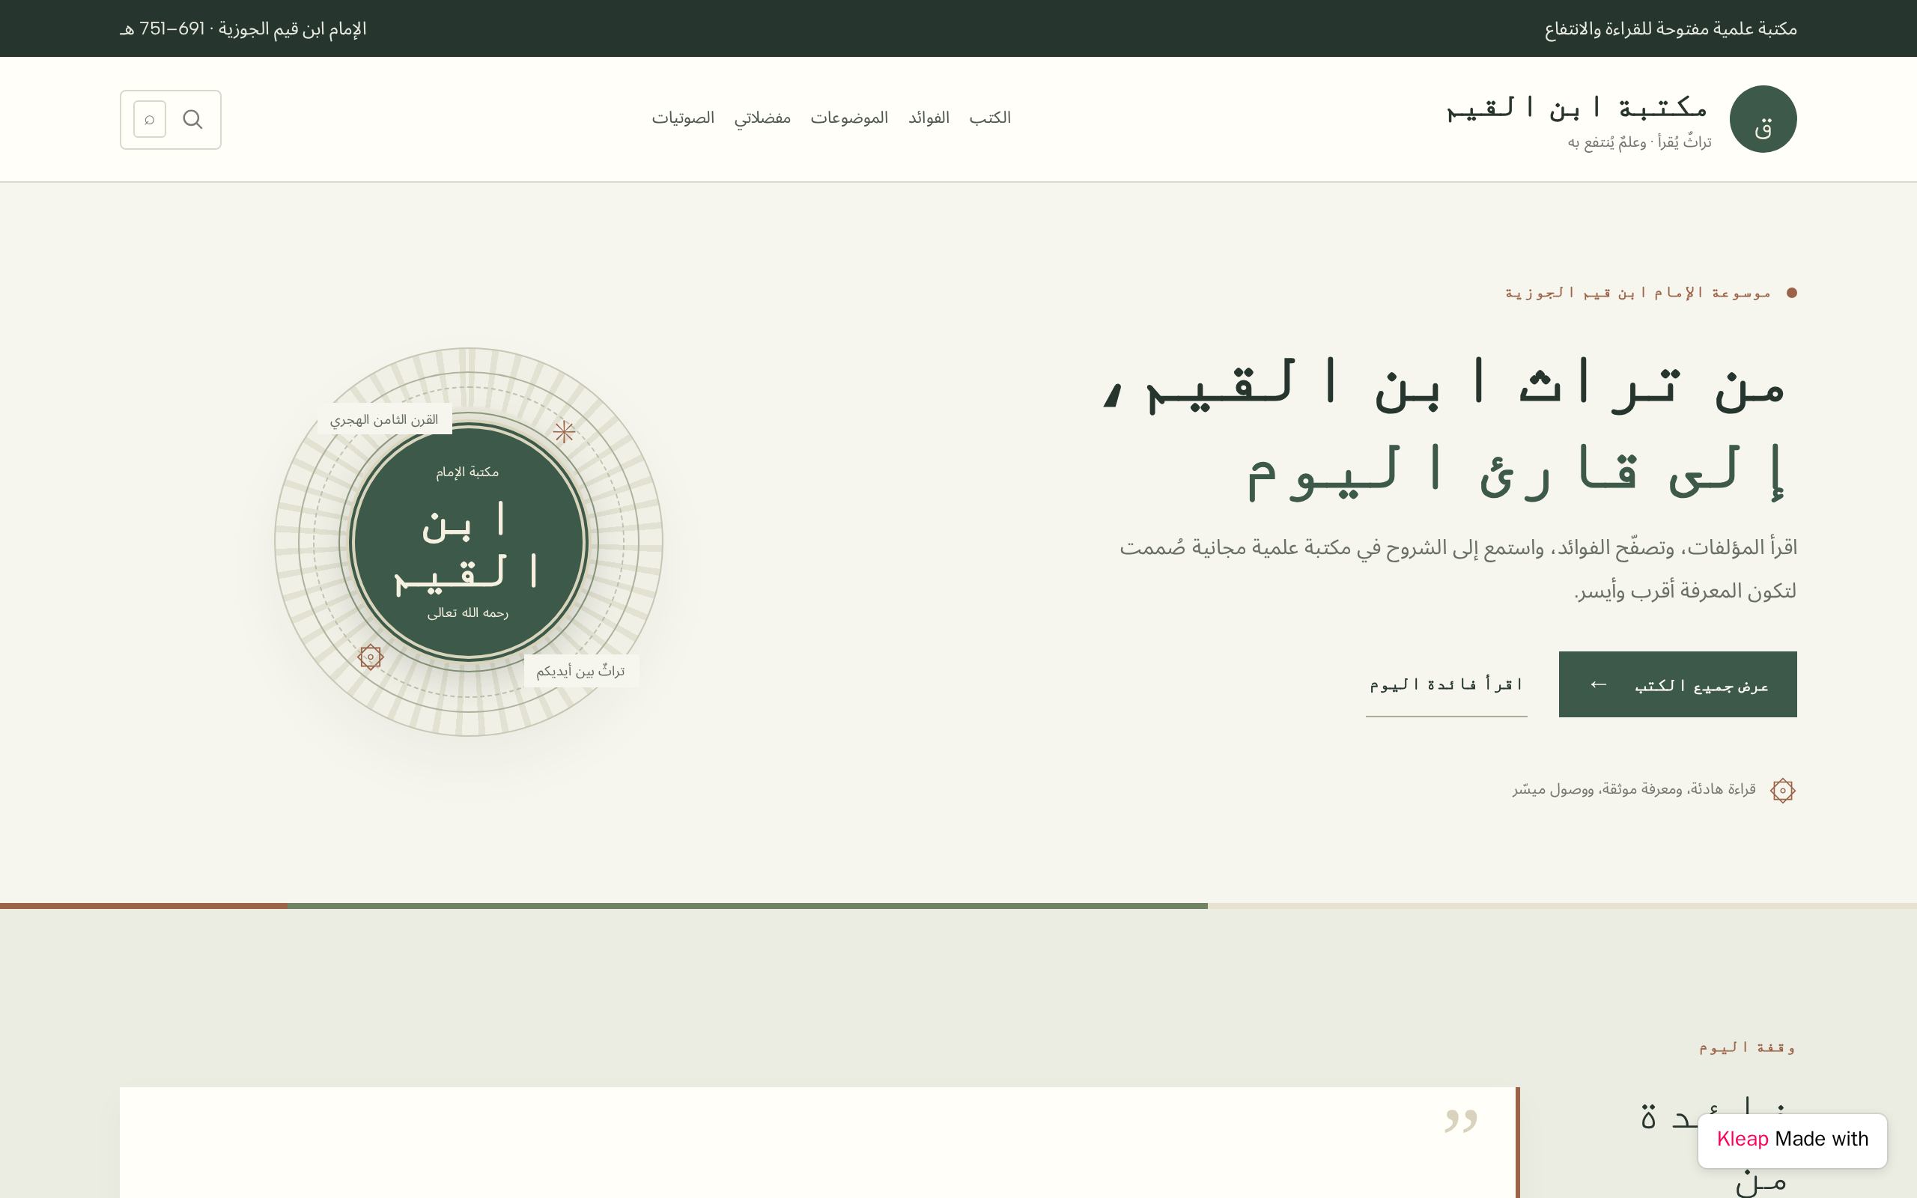
Task: Click the Made with Kleap badge
Action: pos(1792,1140)
